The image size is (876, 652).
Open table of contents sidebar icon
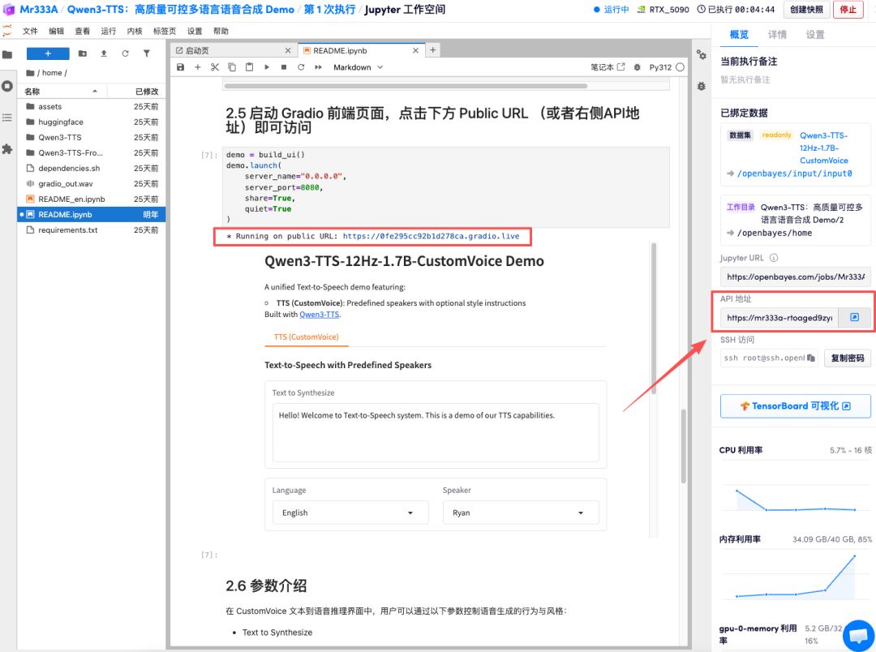(x=7, y=118)
